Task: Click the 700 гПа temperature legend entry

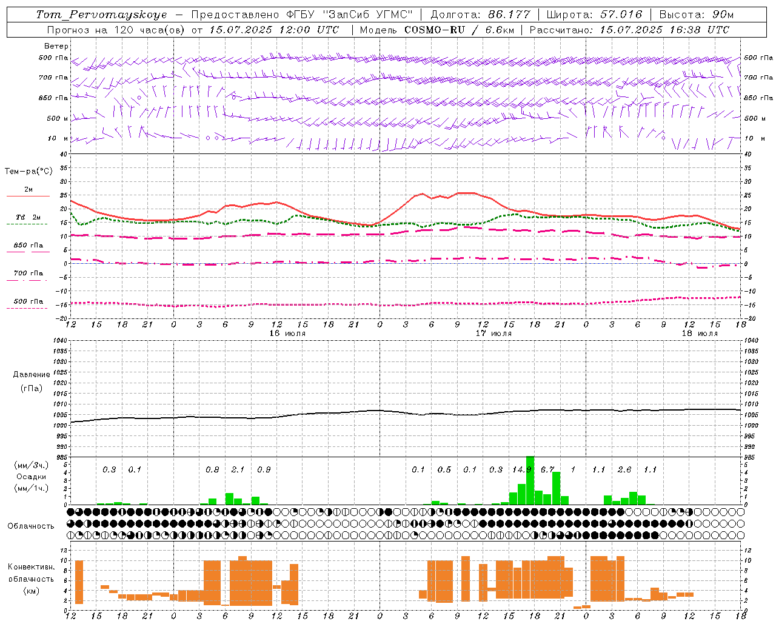Action: tap(28, 274)
